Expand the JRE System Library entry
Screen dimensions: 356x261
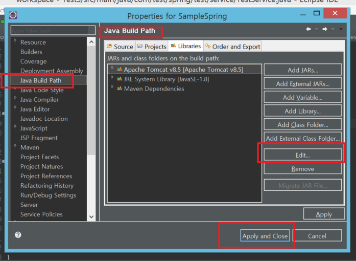[x=112, y=77]
